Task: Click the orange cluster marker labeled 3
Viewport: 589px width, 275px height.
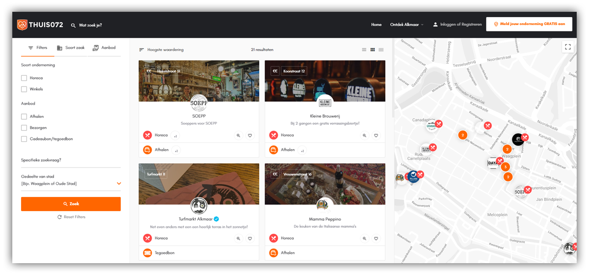Action: (x=505, y=167)
